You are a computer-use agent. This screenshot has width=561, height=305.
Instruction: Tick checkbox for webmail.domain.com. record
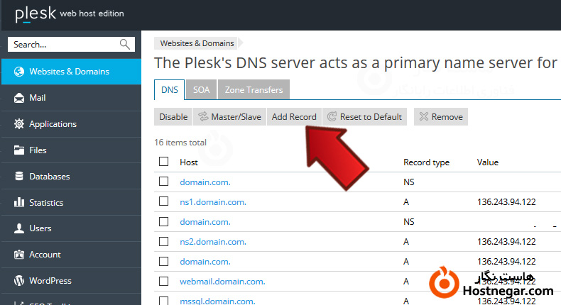click(x=164, y=281)
